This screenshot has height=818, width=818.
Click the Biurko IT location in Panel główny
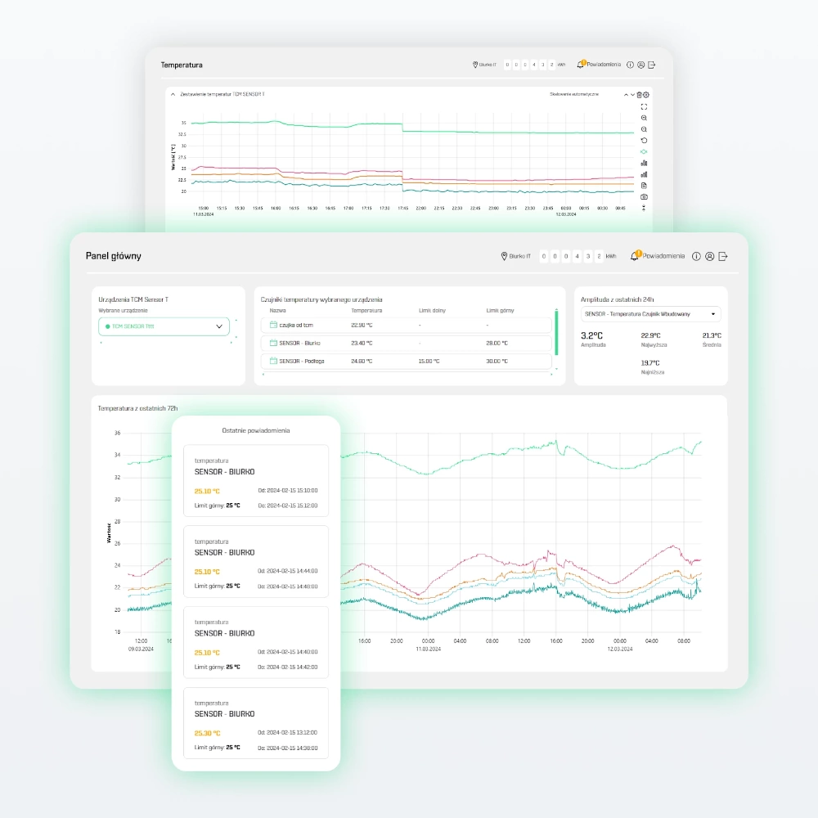point(515,256)
